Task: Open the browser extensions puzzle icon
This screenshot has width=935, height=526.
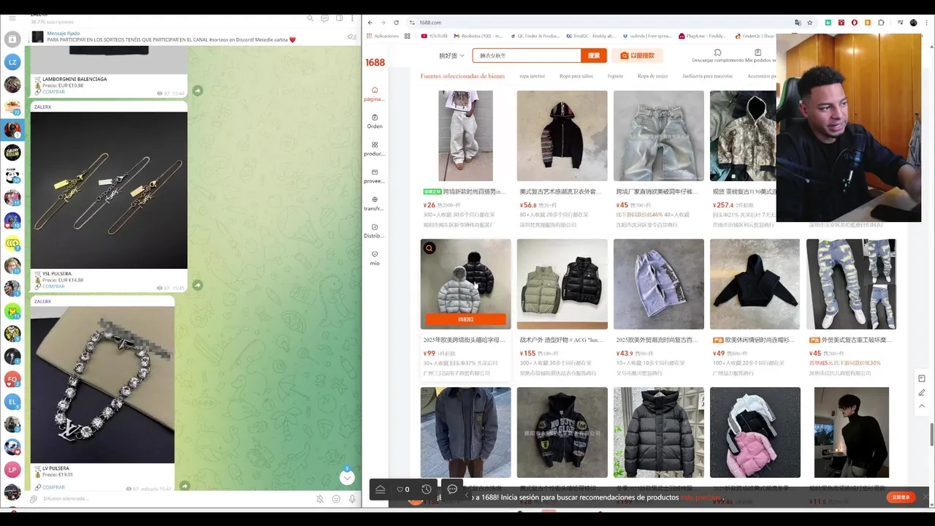Action: point(881,23)
